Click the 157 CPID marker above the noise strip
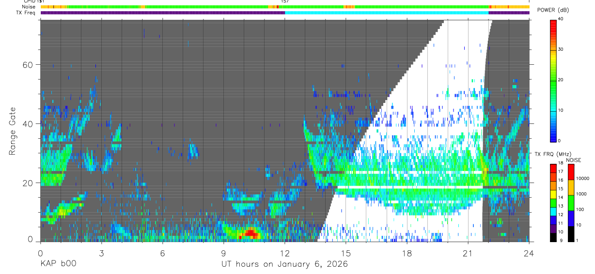The height and width of the screenshot is (274, 595). 285,1
